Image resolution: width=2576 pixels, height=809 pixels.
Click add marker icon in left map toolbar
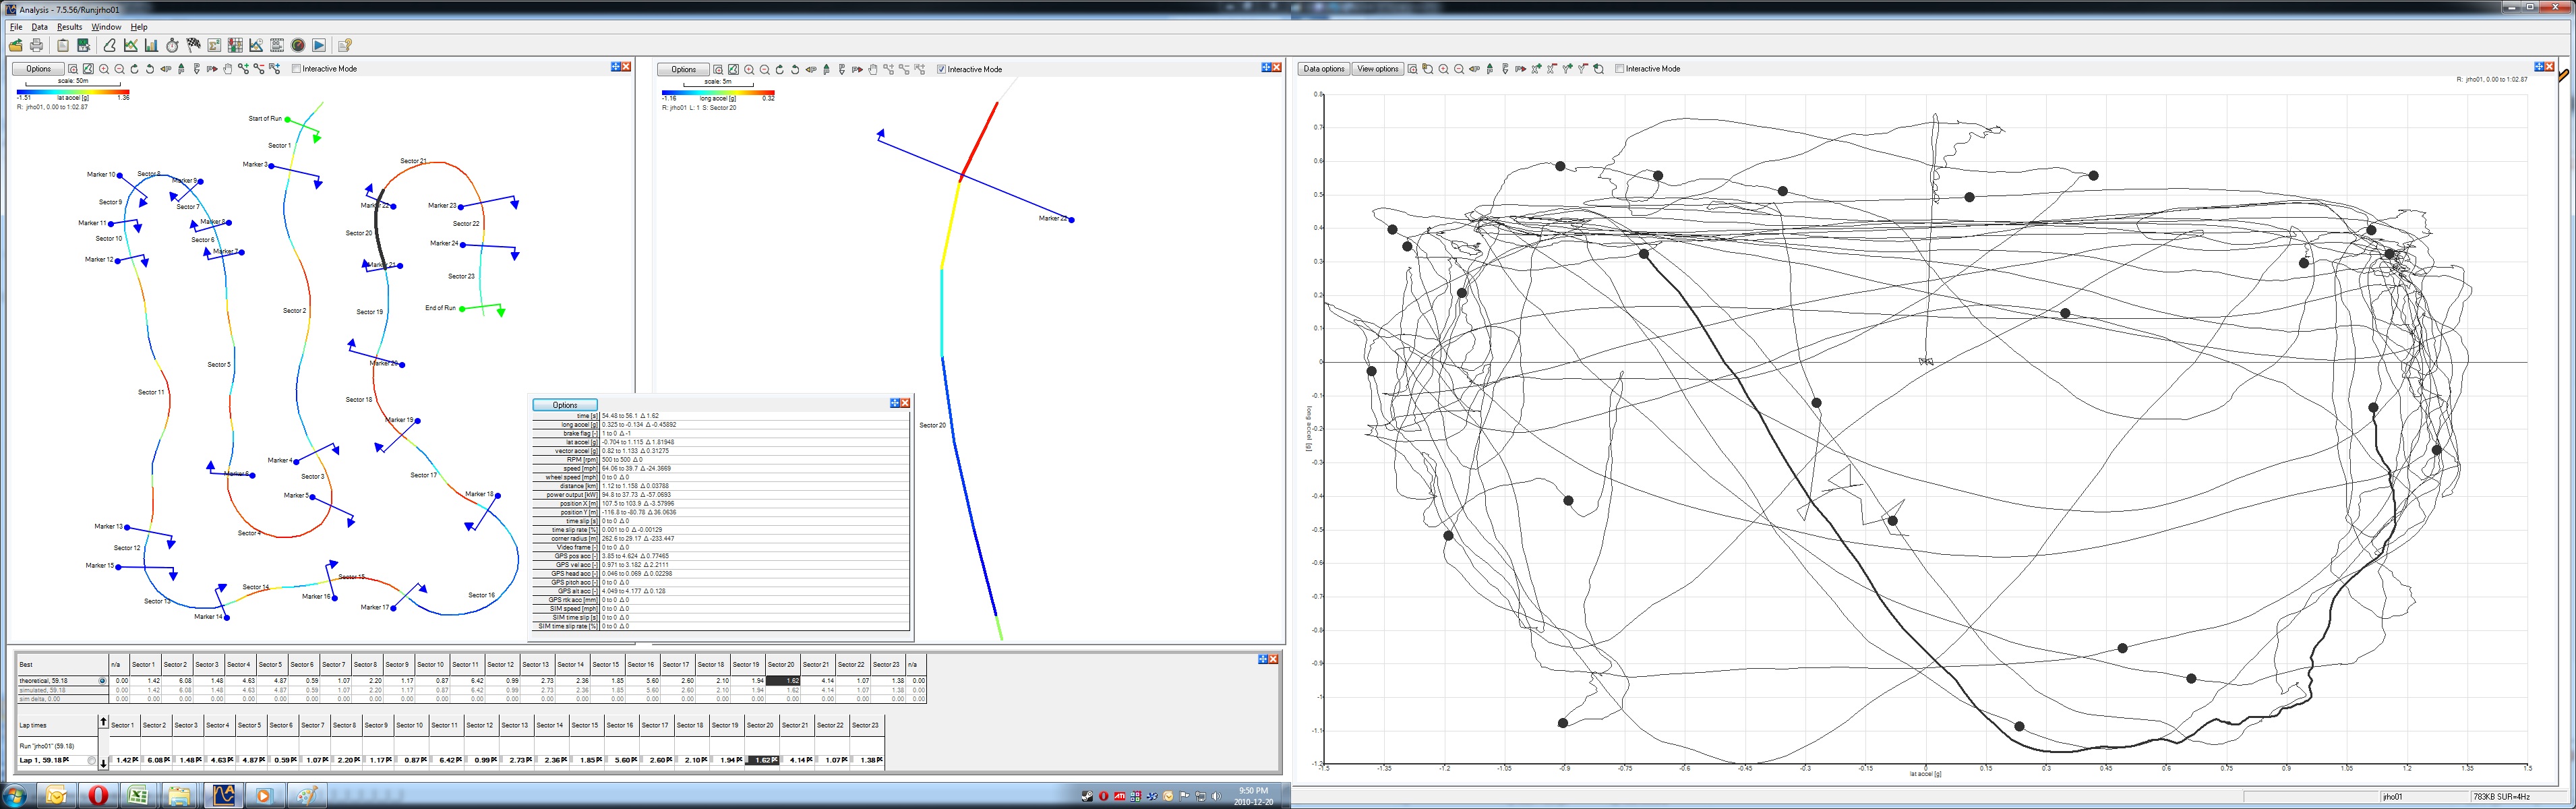pos(243,69)
